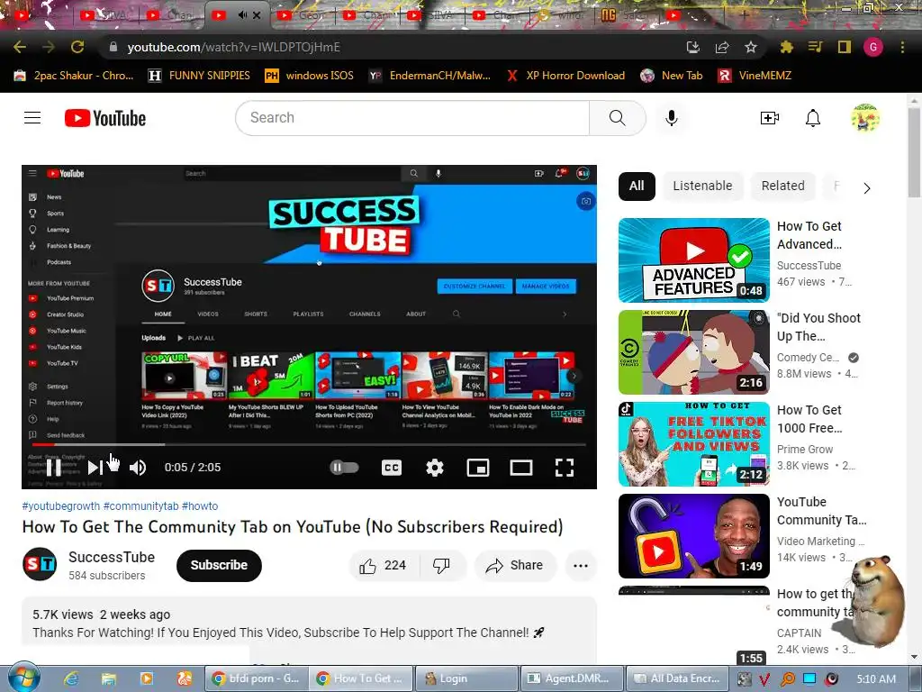Open the #howto hashtag
922x692 pixels.
pyautogui.click(x=200, y=506)
